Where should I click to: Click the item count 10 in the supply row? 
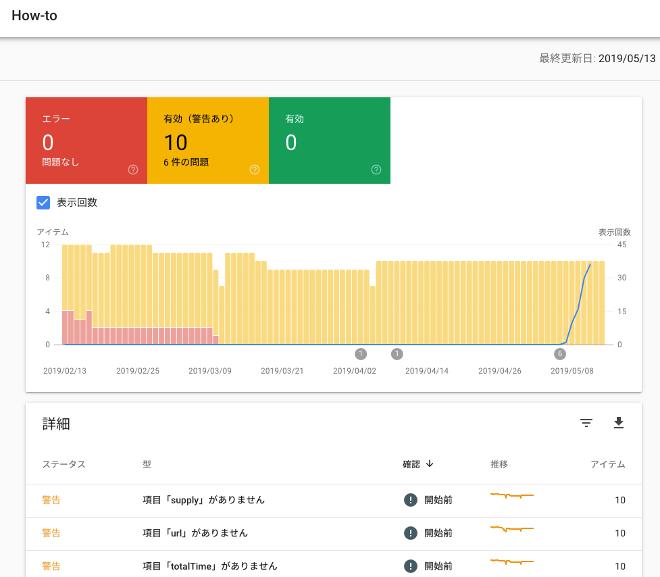pos(620,500)
